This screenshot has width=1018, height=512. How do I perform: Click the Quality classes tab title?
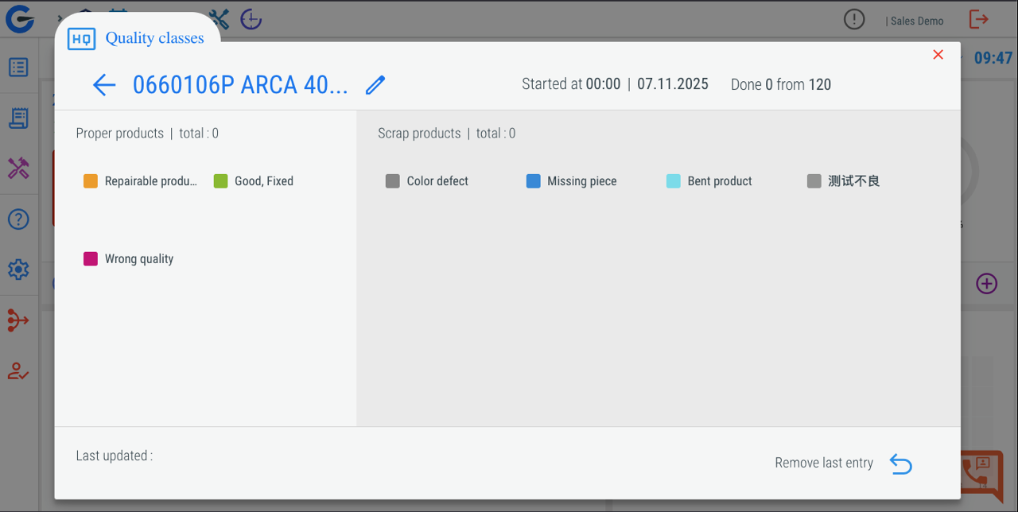point(154,38)
